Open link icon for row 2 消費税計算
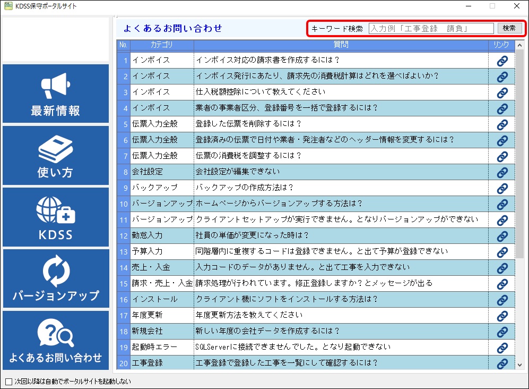Image resolution: width=529 pixels, height=389 pixels. 502,77
